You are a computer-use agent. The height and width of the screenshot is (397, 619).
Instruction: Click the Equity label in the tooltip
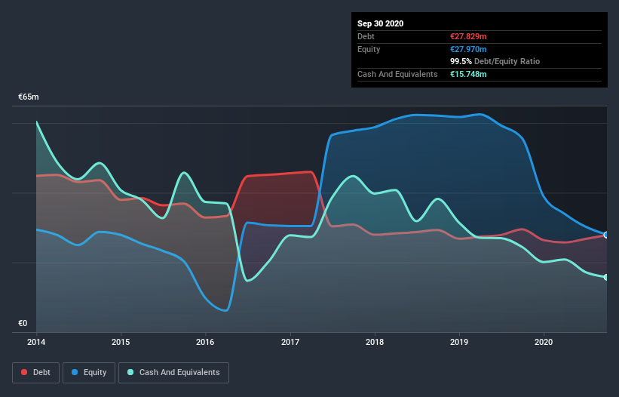pyautogui.click(x=369, y=49)
